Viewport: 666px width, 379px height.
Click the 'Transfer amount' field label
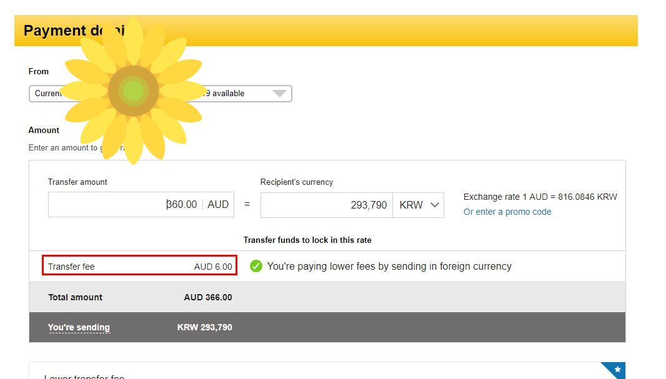(77, 182)
